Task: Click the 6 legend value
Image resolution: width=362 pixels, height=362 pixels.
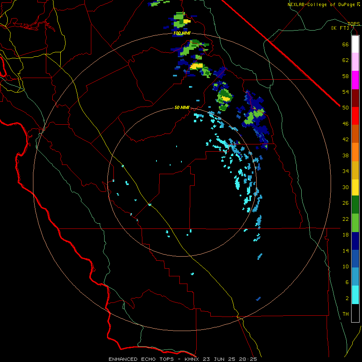Action: coord(347,282)
